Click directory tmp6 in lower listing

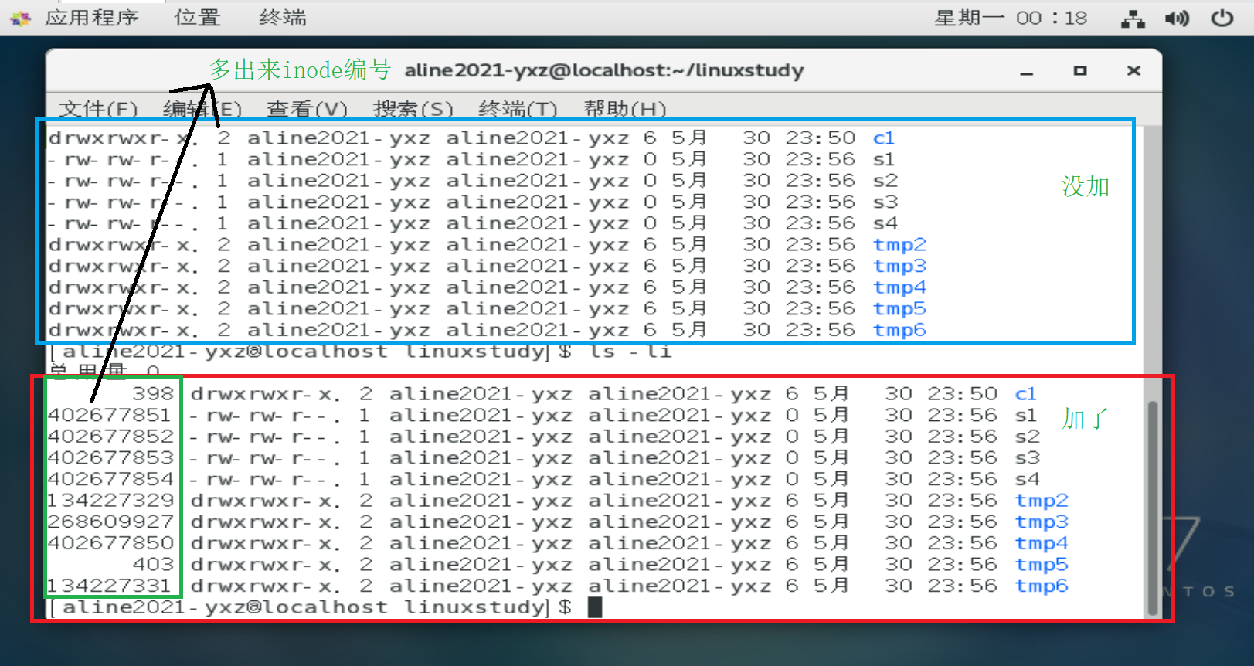pos(1042,586)
